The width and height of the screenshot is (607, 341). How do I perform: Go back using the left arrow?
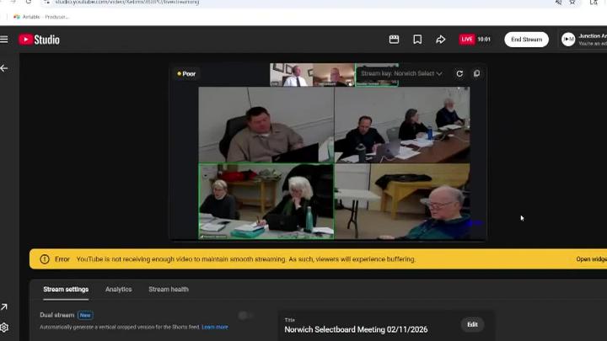click(x=4, y=68)
